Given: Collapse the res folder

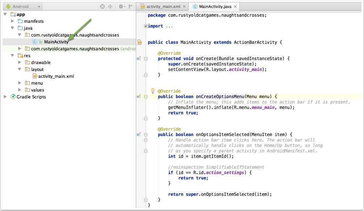Looking at the screenshot, I should 5,55.
